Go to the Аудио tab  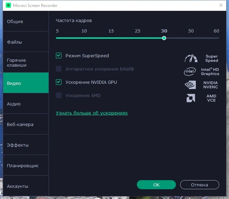click(x=26, y=104)
